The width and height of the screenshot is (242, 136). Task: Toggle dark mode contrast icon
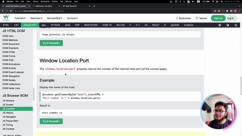[x=219, y=25]
